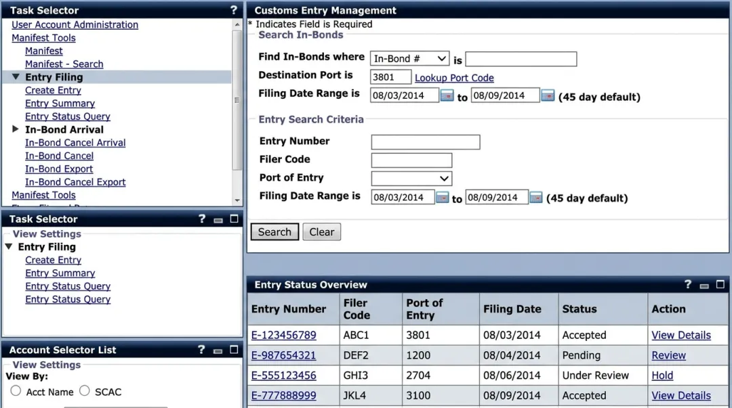Viewport: 732px width, 408px height.
Task: Open entry E-987654321
Action: 283,355
